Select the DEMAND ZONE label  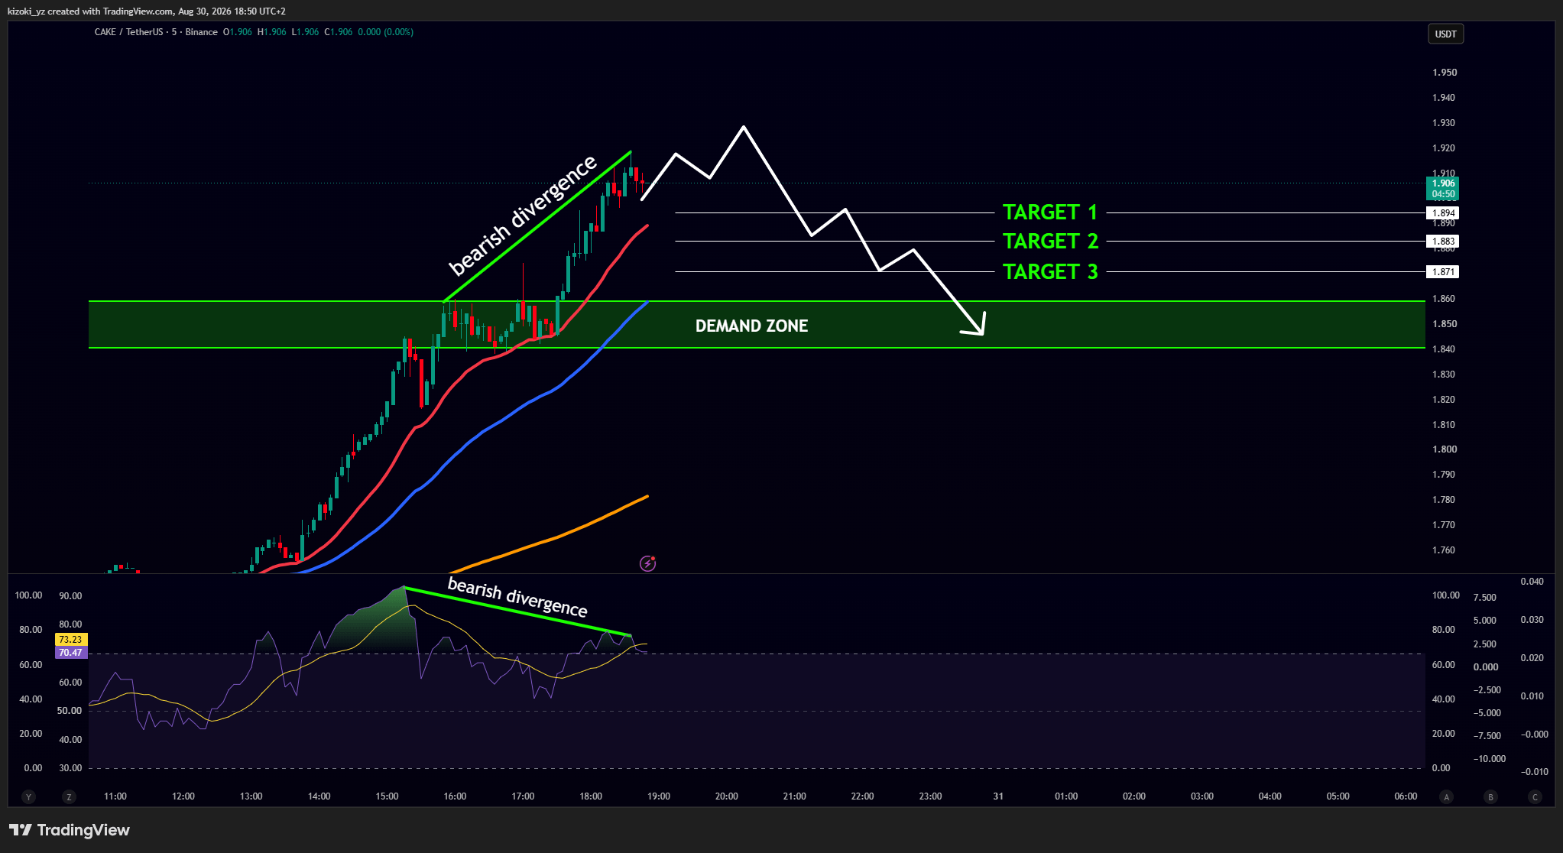(751, 326)
